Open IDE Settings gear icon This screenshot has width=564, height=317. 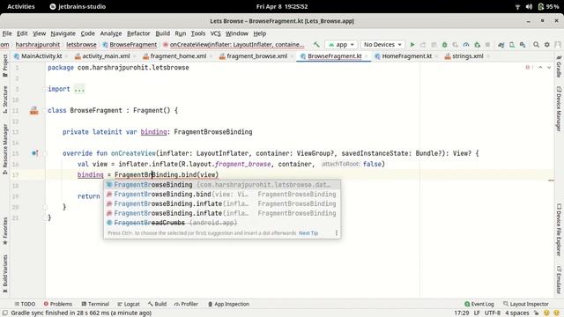click(x=547, y=45)
